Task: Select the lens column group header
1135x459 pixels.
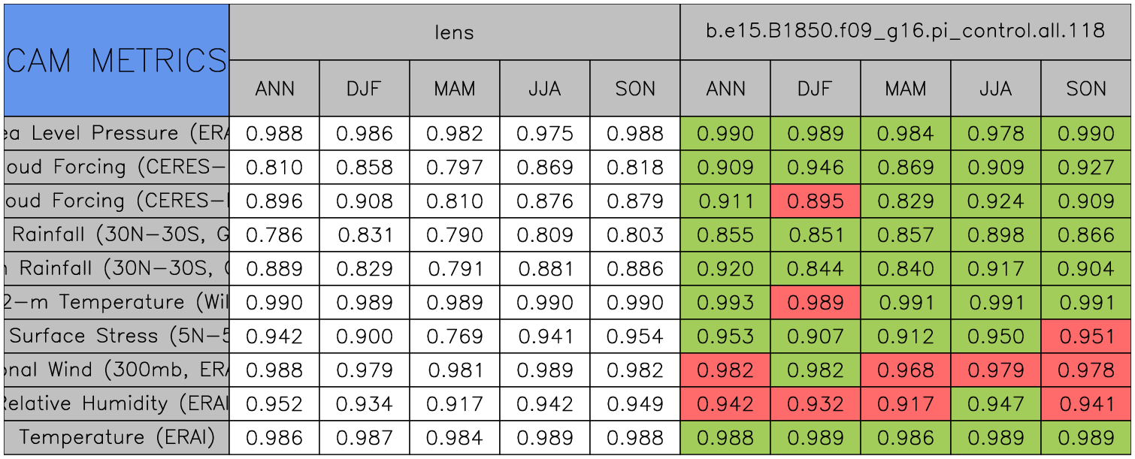Action: [454, 32]
